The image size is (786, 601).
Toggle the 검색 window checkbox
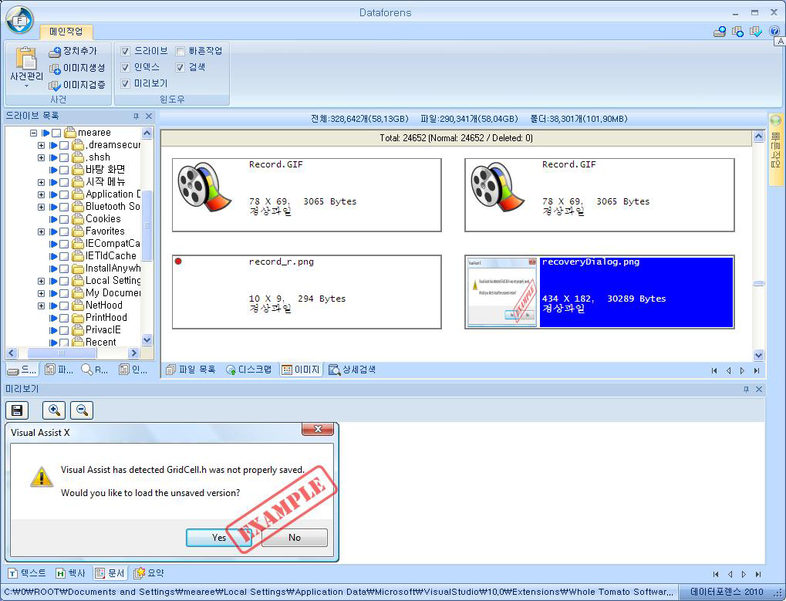pos(180,67)
